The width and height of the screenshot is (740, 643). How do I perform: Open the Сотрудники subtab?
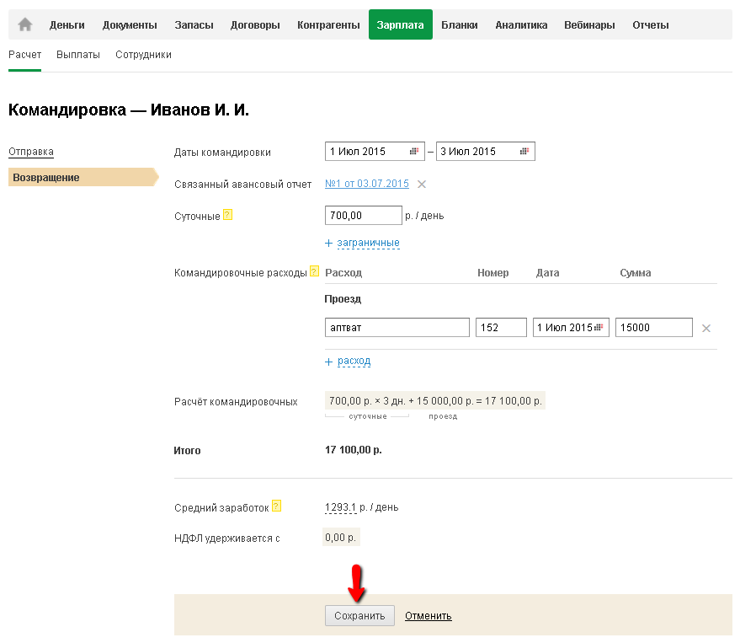(143, 55)
